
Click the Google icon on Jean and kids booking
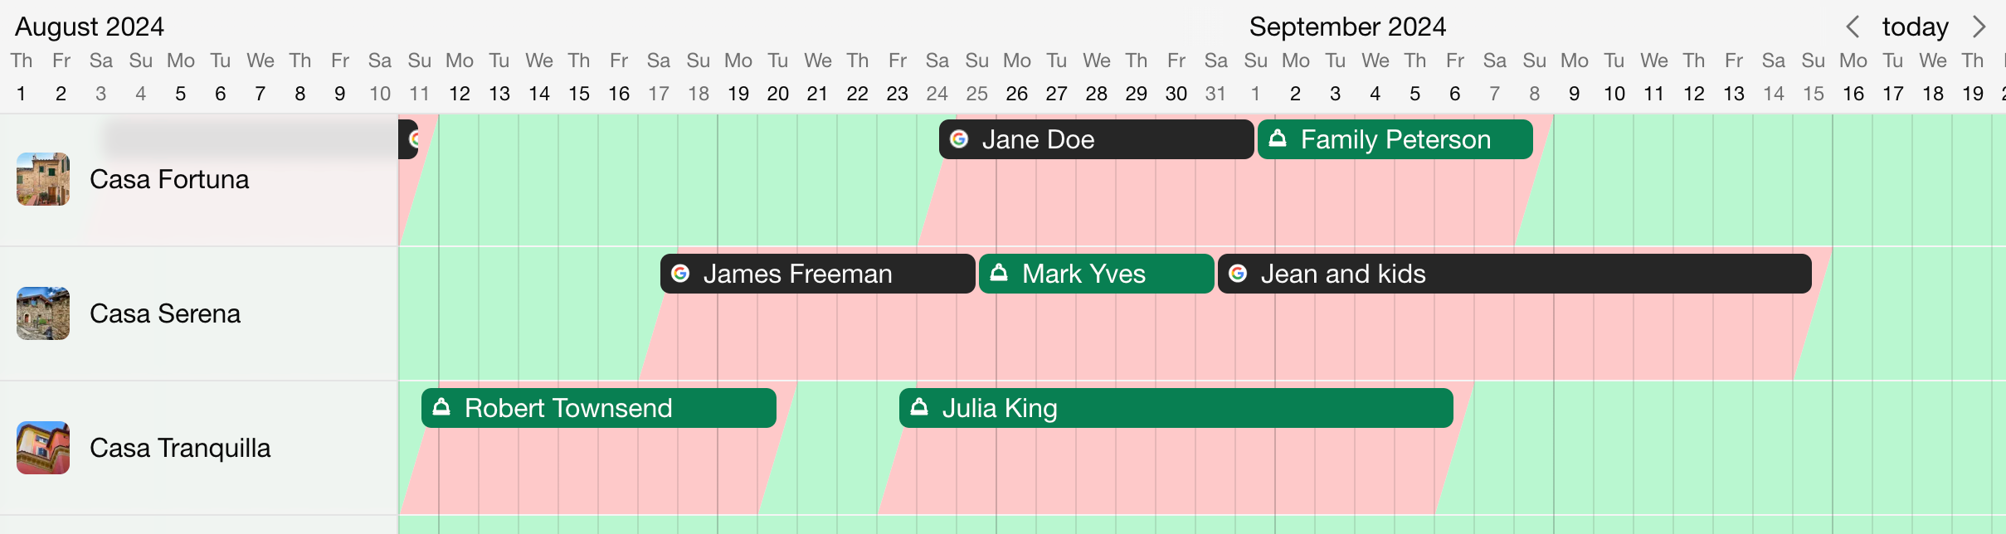click(1238, 274)
